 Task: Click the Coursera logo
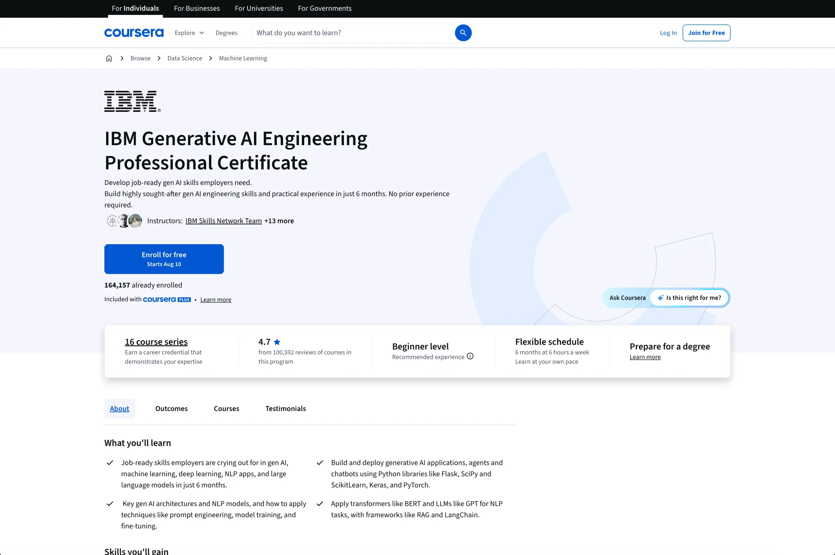tap(134, 33)
